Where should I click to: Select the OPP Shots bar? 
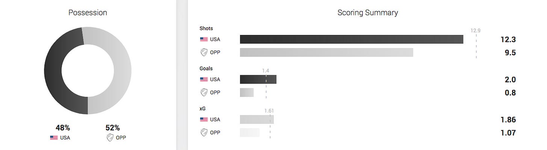(x=326, y=53)
